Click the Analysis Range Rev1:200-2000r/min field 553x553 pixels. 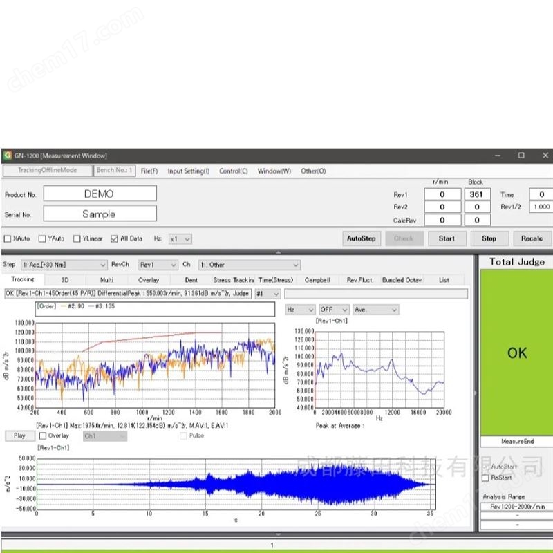(x=517, y=507)
